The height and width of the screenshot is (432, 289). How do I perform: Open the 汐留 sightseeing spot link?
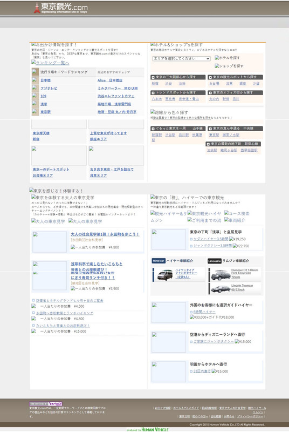tap(256, 83)
